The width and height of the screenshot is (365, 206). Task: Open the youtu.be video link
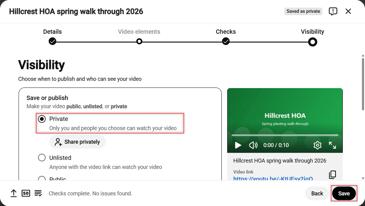(273, 179)
